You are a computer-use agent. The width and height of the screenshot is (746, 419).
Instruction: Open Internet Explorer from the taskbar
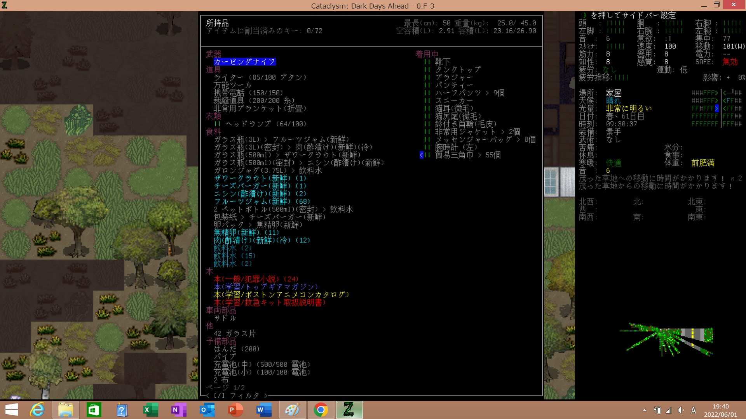click(38, 410)
